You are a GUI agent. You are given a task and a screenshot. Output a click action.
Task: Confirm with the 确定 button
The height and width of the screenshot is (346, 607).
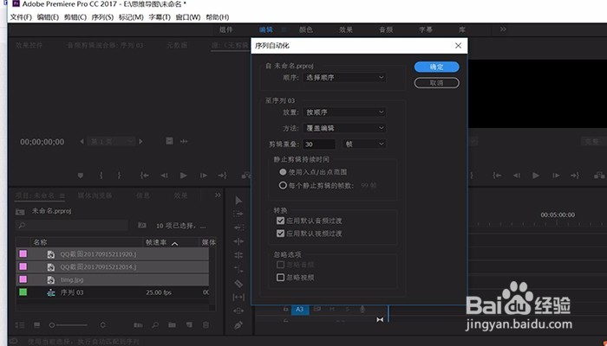(x=437, y=67)
